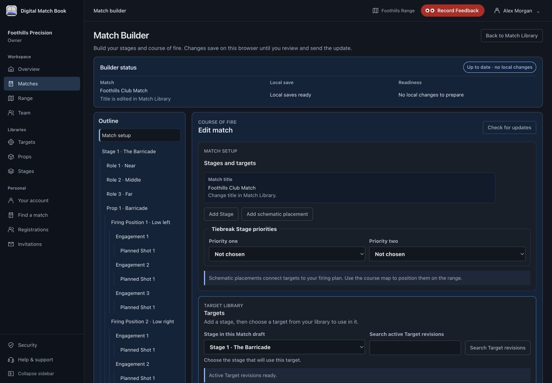The width and height of the screenshot is (552, 383).
Task: Select Match setup in the outline
Action: [140, 135]
